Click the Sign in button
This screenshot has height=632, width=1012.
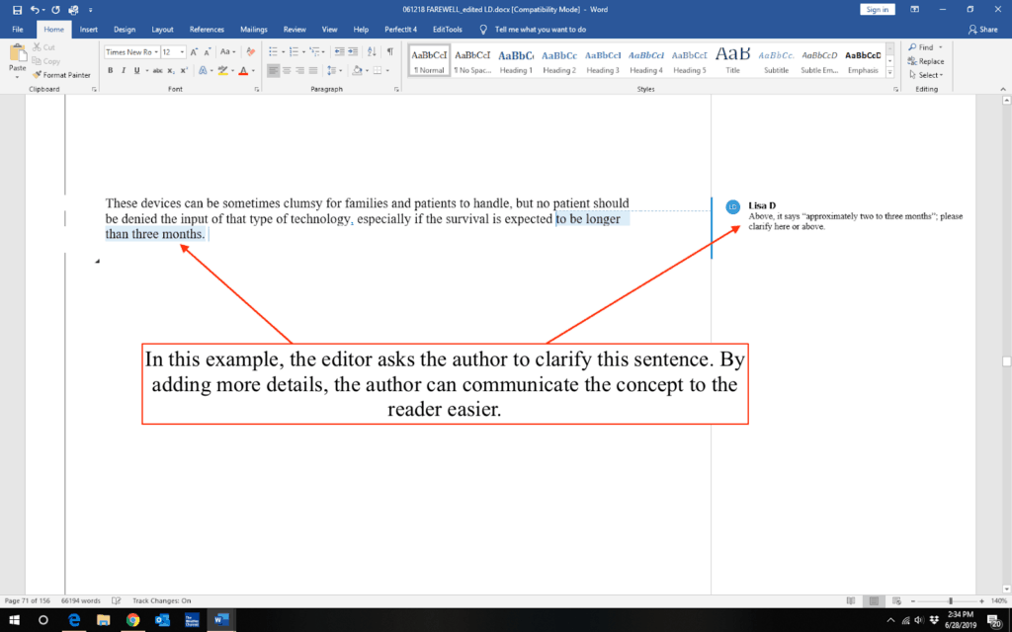click(x=878, y=9)
